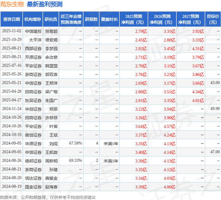Click the 近三年业绩预测准确度 column header
This screenshot has height=200, width=221.
click(71, 19)
